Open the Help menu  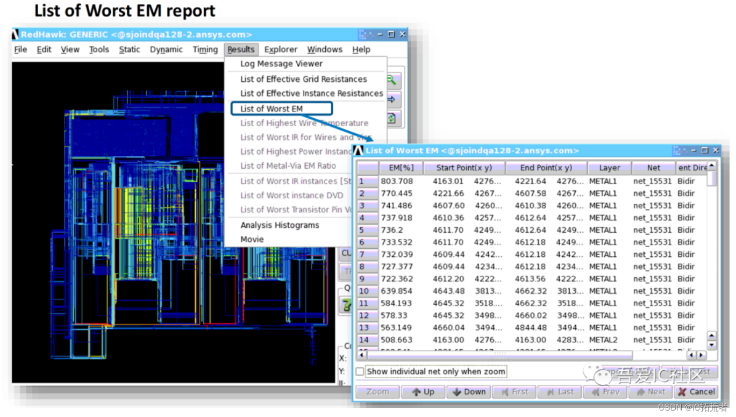[x=361, y=49]
